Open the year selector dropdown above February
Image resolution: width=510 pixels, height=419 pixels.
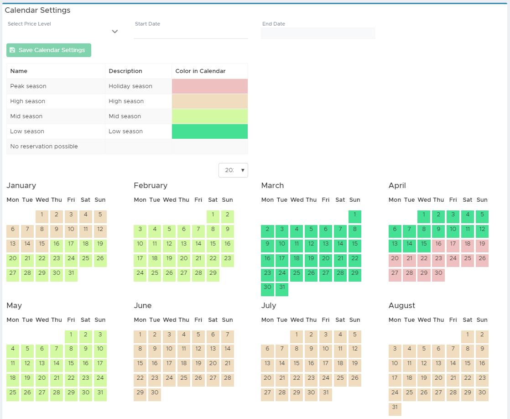[x=233, y=170]
